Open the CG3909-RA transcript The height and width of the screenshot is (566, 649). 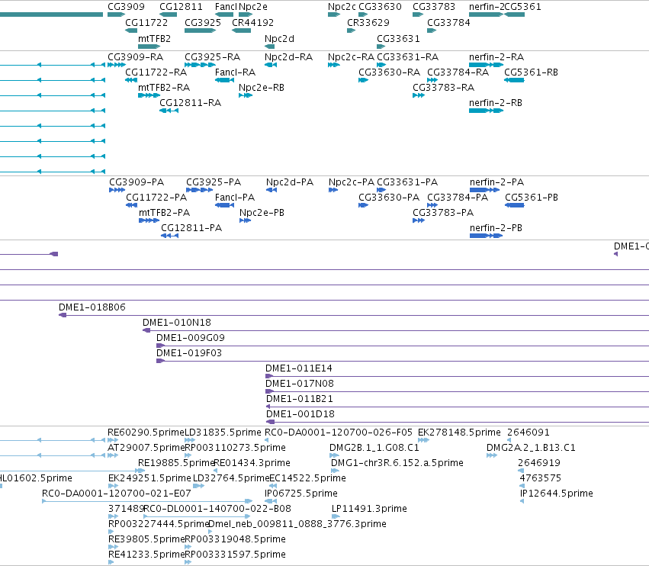coord(117,65)
